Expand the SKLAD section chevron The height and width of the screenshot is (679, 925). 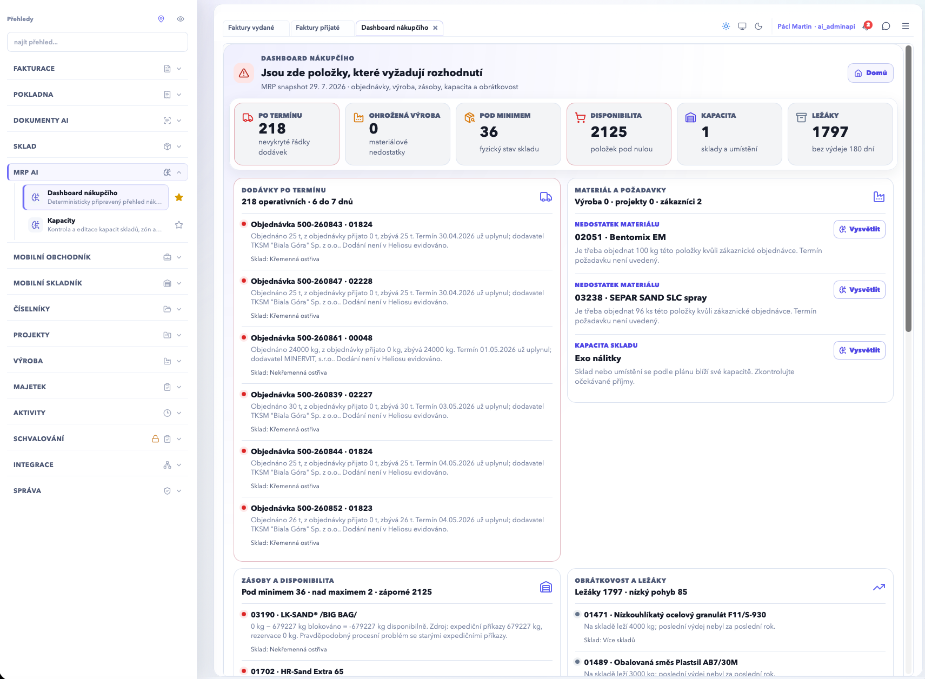point(179,147)
